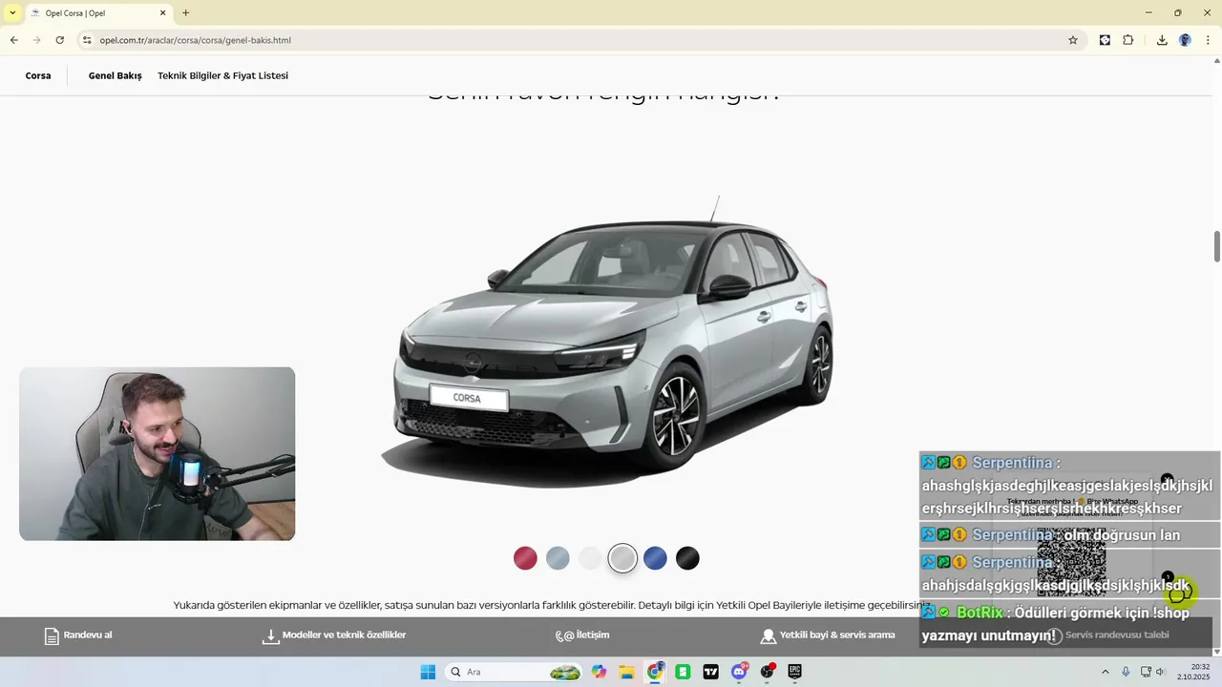
Task: Select the Opel Corsa | Opel tab
Action: [x=97, y=13]
